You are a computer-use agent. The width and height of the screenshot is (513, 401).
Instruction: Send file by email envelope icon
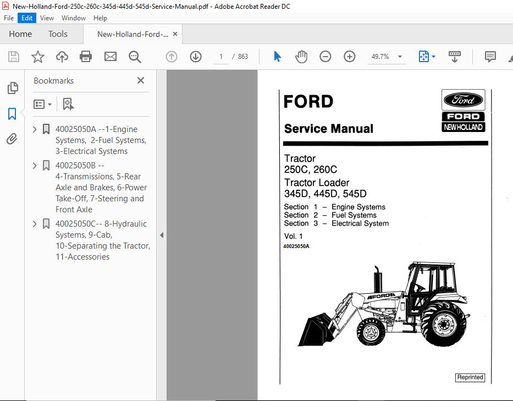[111, 57]
